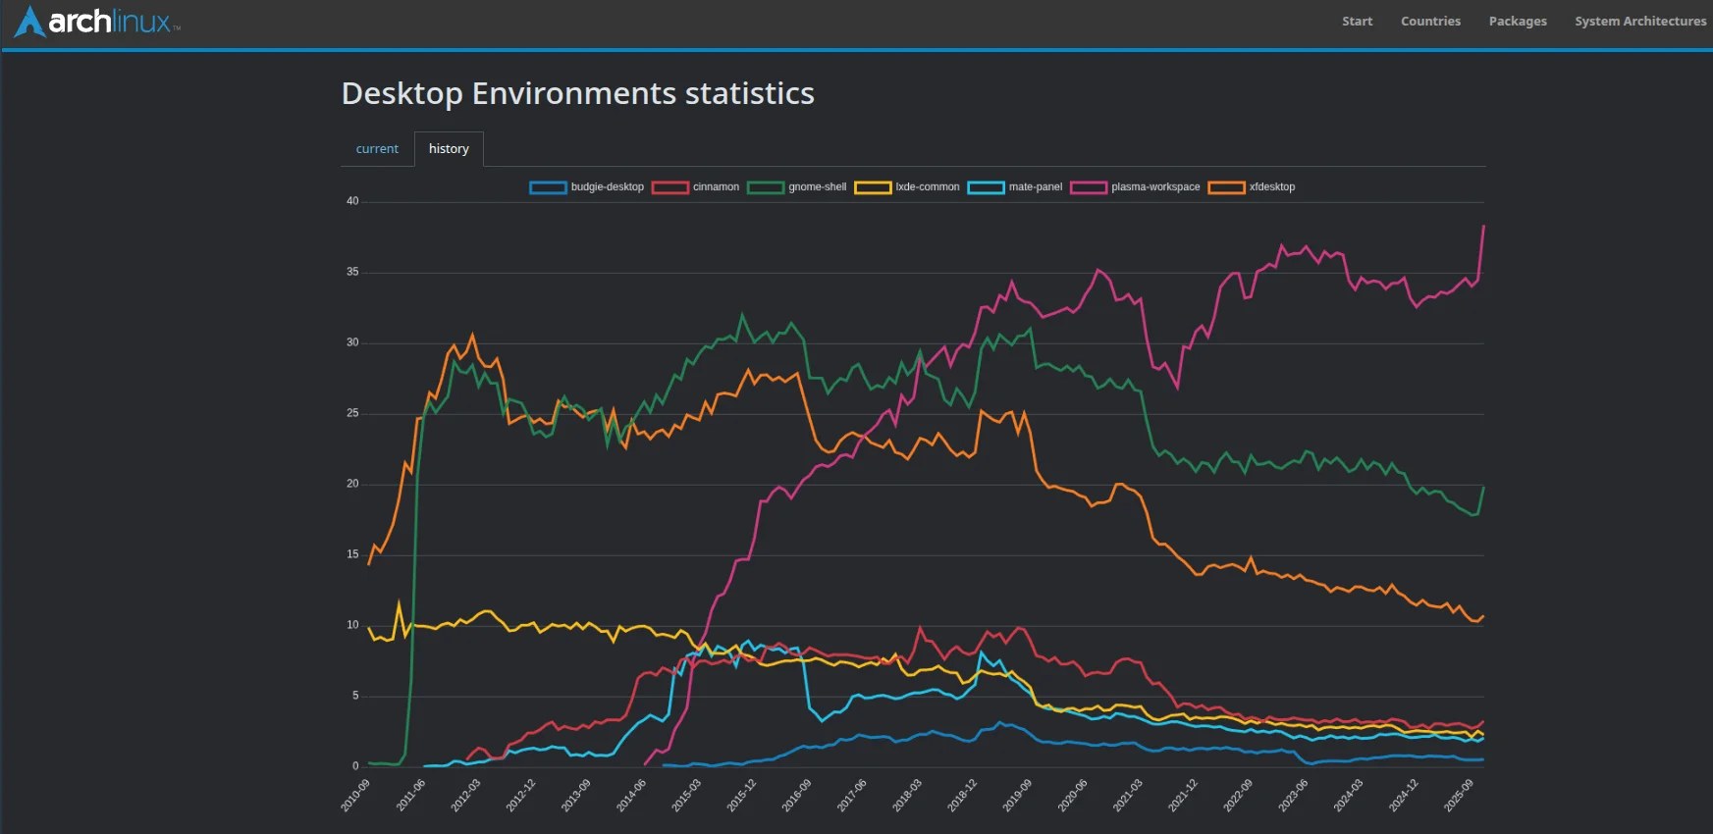Click the pink plasma-workspace line's final peak
Viewport: 1713px width, 834px height.
point(1483,227)
